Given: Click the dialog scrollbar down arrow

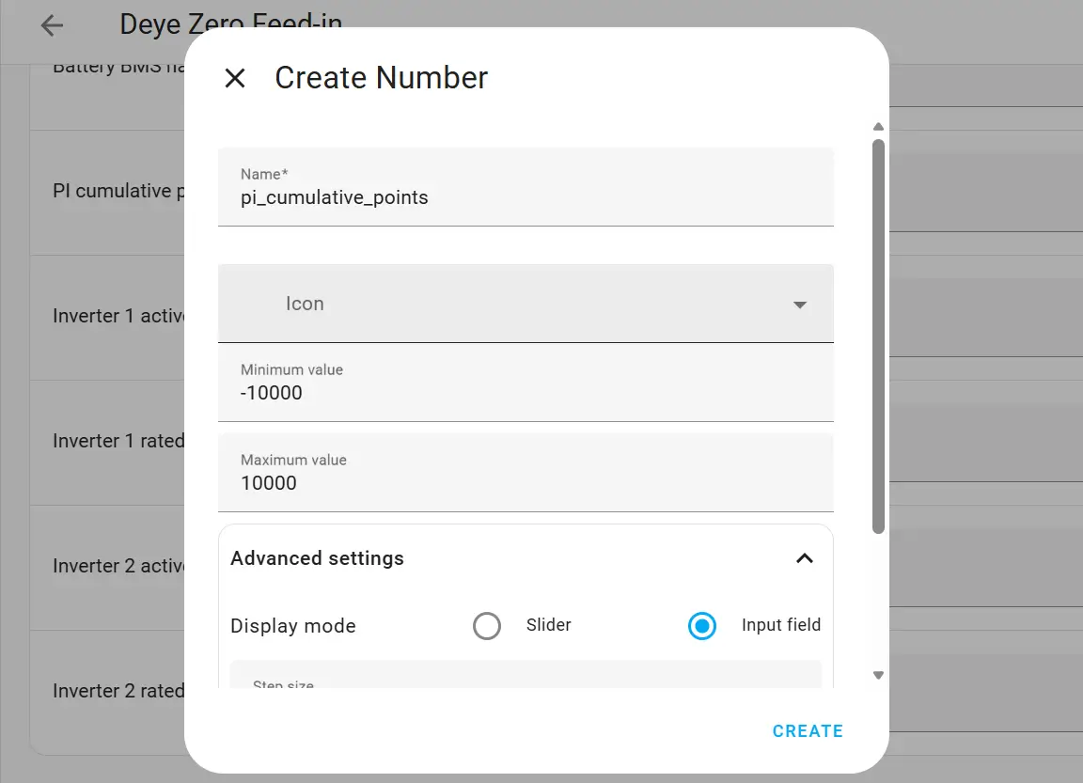Looking at the screenshot, I should coord(878,675).
